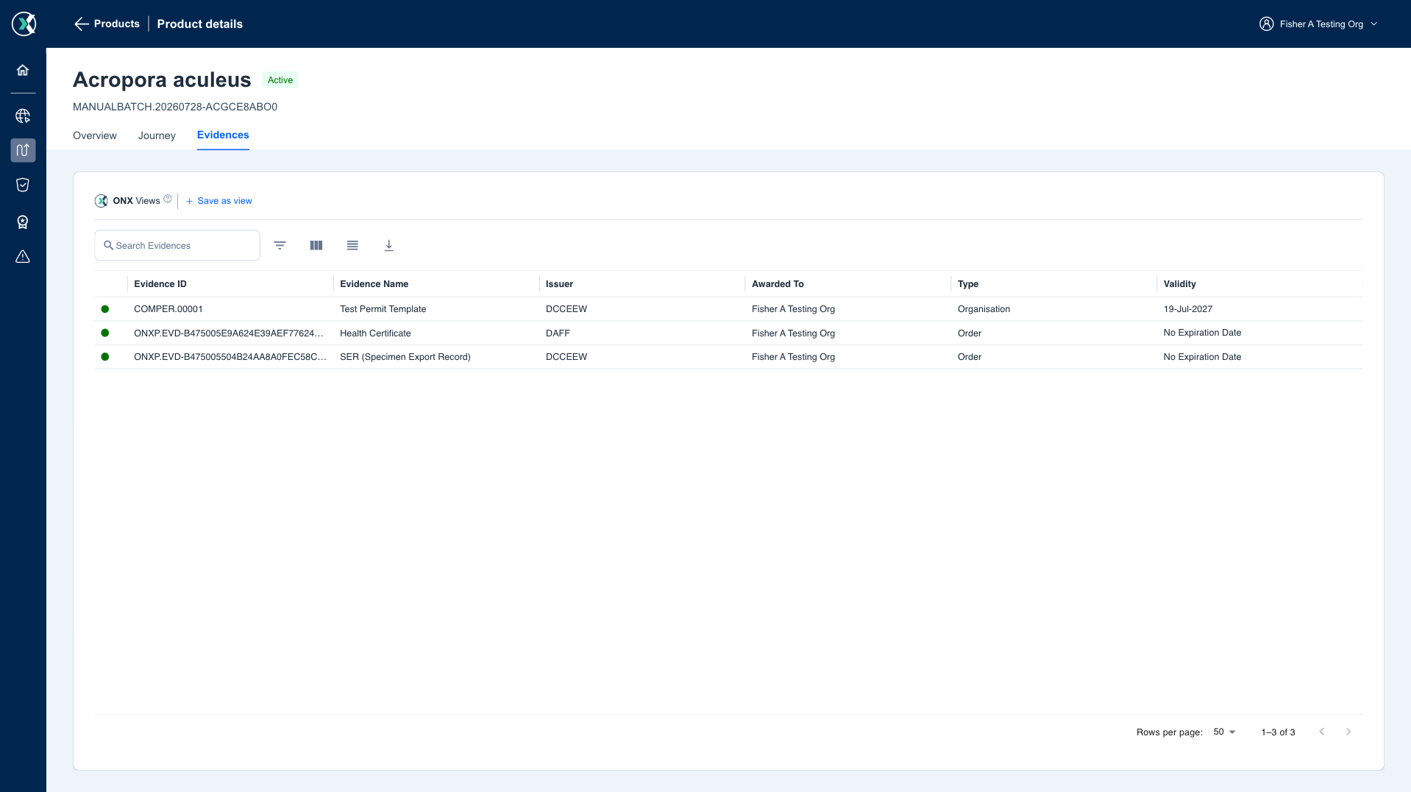Go to the previous page arrow
This screenshot has width=1411, height=792.
click(1322, 732)
